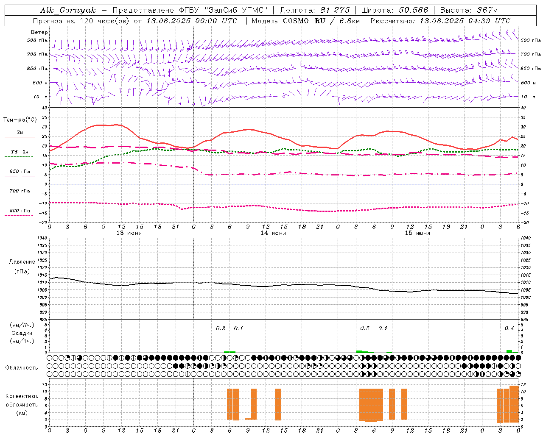The width and height of the screenshot is (543, 434).
Task: Click the '700 гПа' temperature legend entry
Action: (x=20, y=191)
